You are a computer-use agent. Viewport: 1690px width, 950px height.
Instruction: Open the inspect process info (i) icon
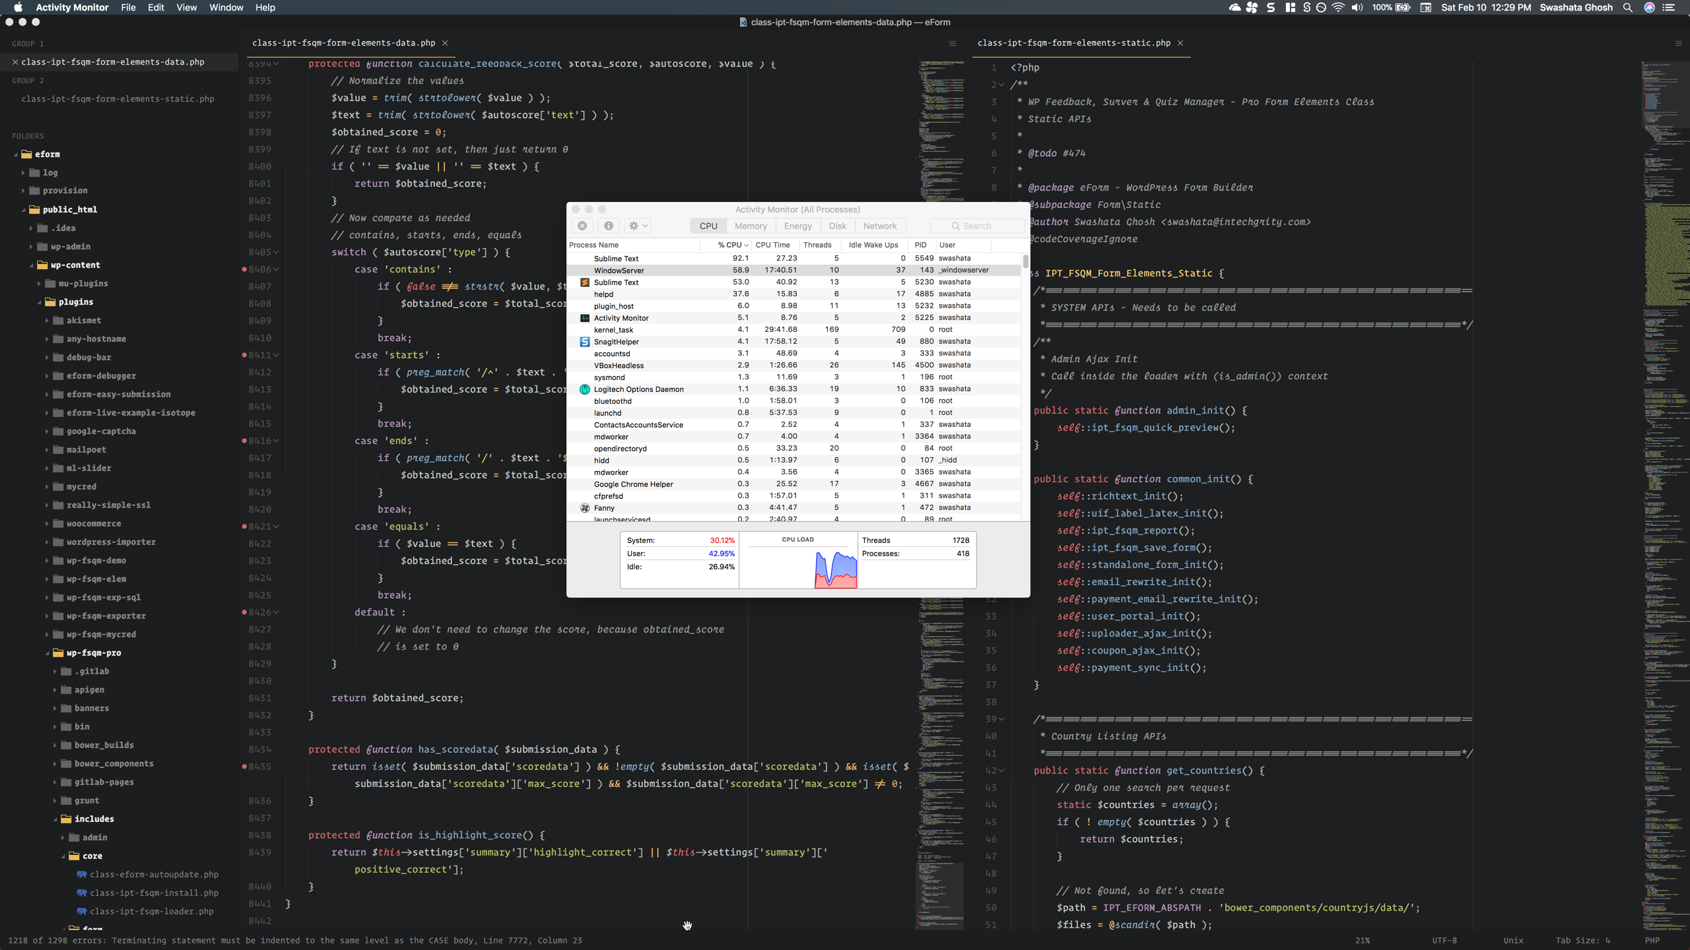point(609,225)
